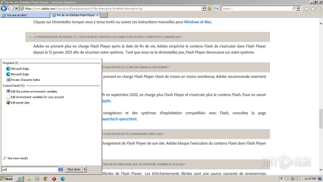Select the "Fin de vie d'Adobe Flash Player" tab
323x182 pixels.
tap(75, 15)
